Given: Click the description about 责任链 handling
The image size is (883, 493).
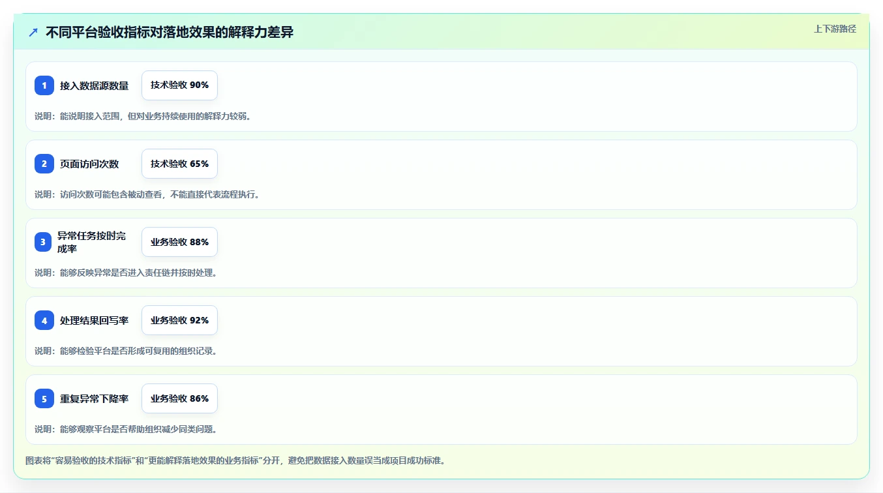Looking at the screenshot, I should point(126,273).
